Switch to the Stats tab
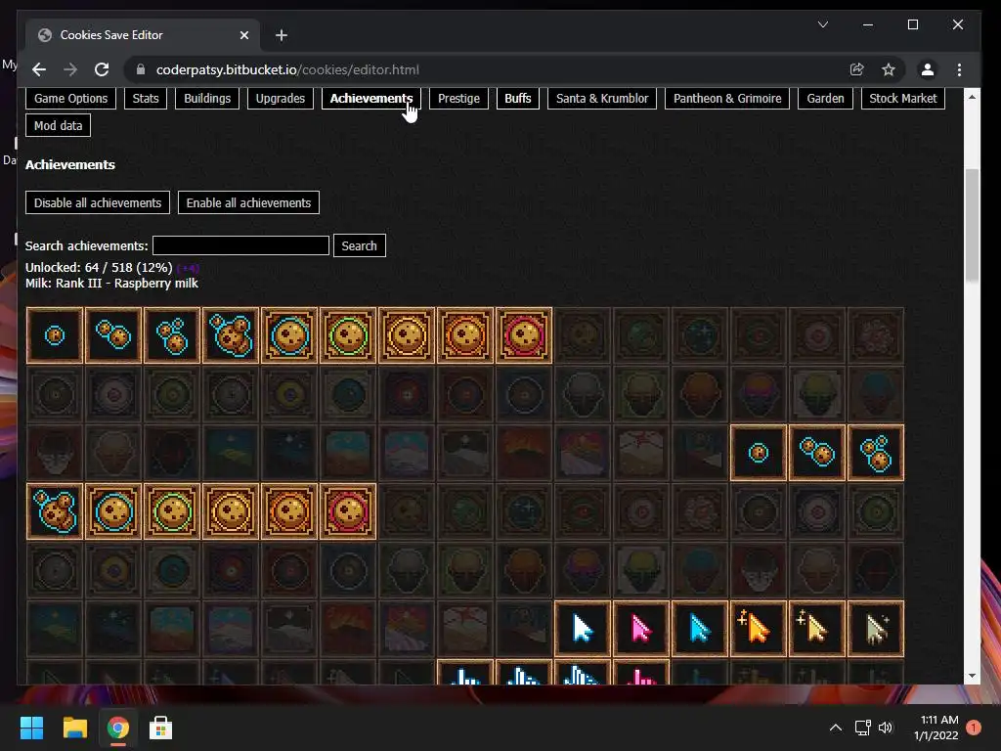1001x751 pixels. (146, 99)
